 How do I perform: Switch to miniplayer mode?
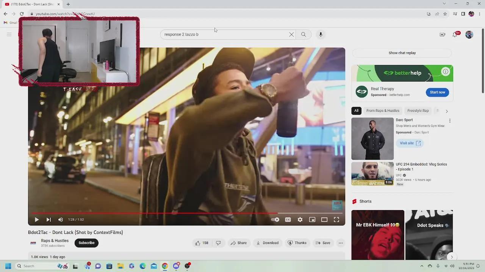coord(312,219)
